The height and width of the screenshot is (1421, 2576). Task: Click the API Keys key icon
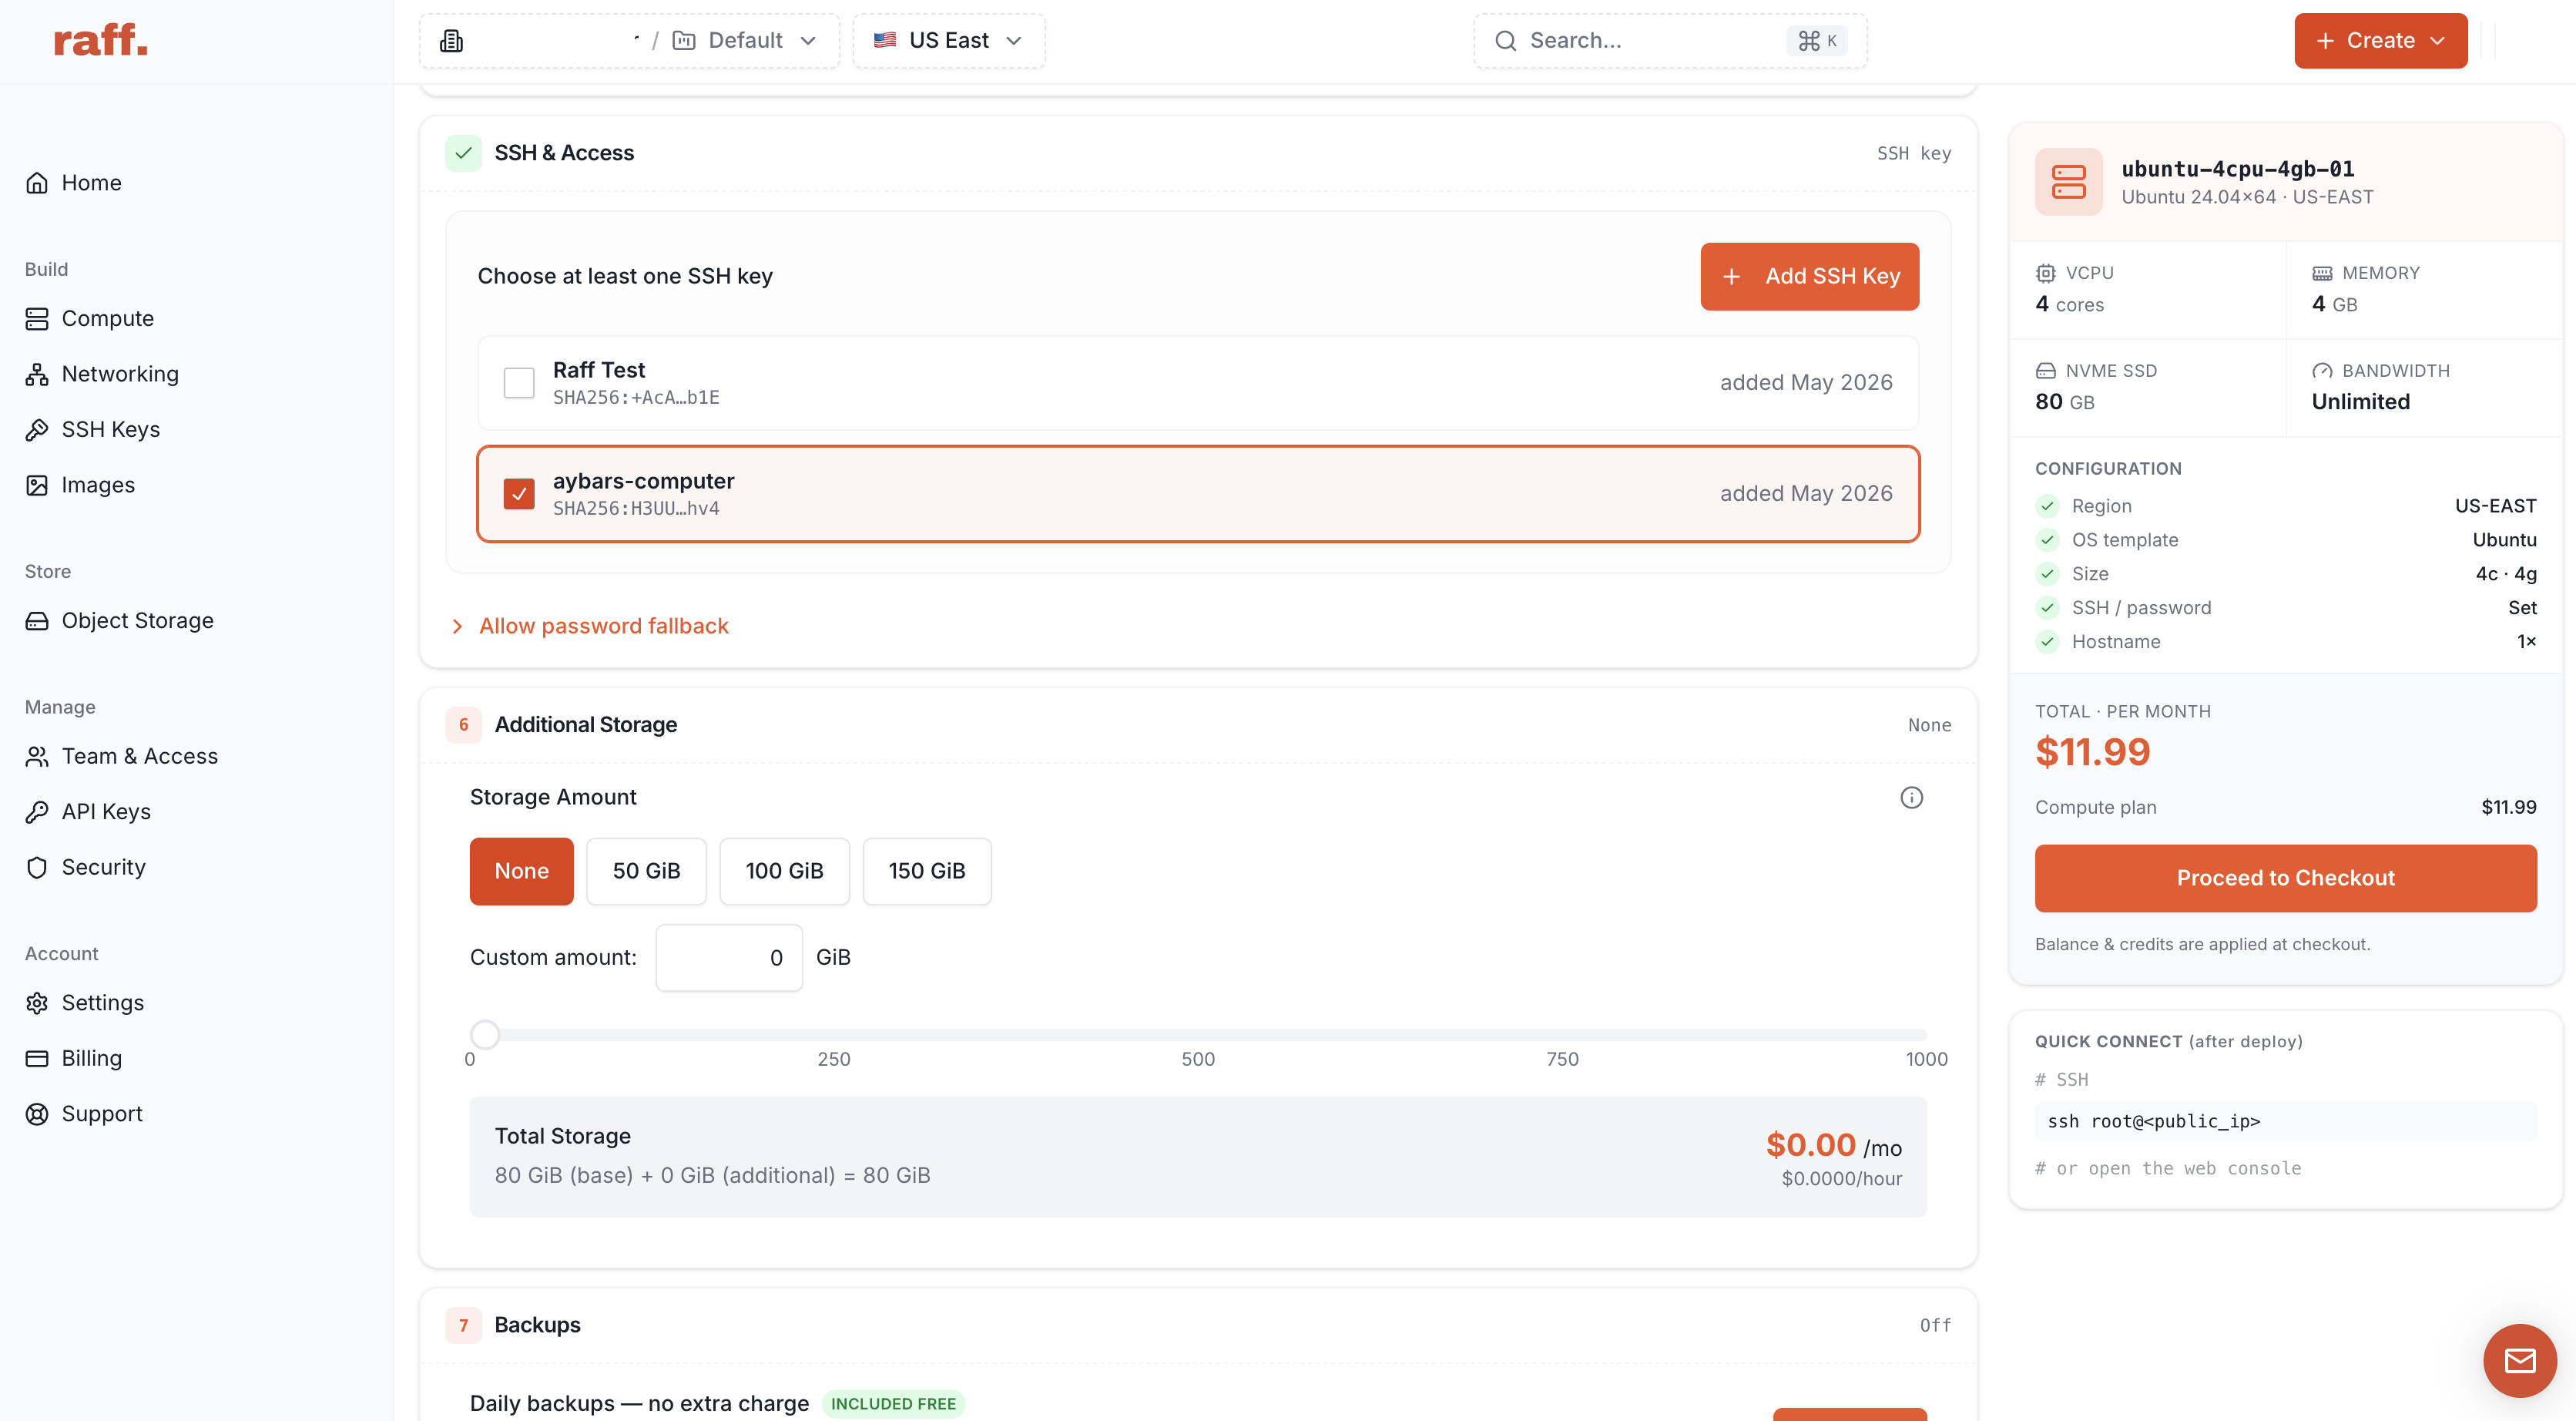(37, 811)
